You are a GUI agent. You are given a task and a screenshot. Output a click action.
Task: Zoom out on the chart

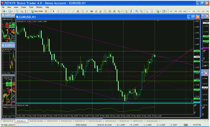click(141, 11)
